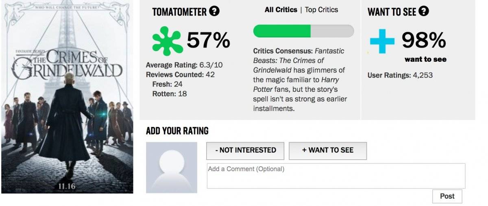Click the blue plus want-to-see icon
The width and height of the screenshot is (488, 206).
[x=382, y=41]
